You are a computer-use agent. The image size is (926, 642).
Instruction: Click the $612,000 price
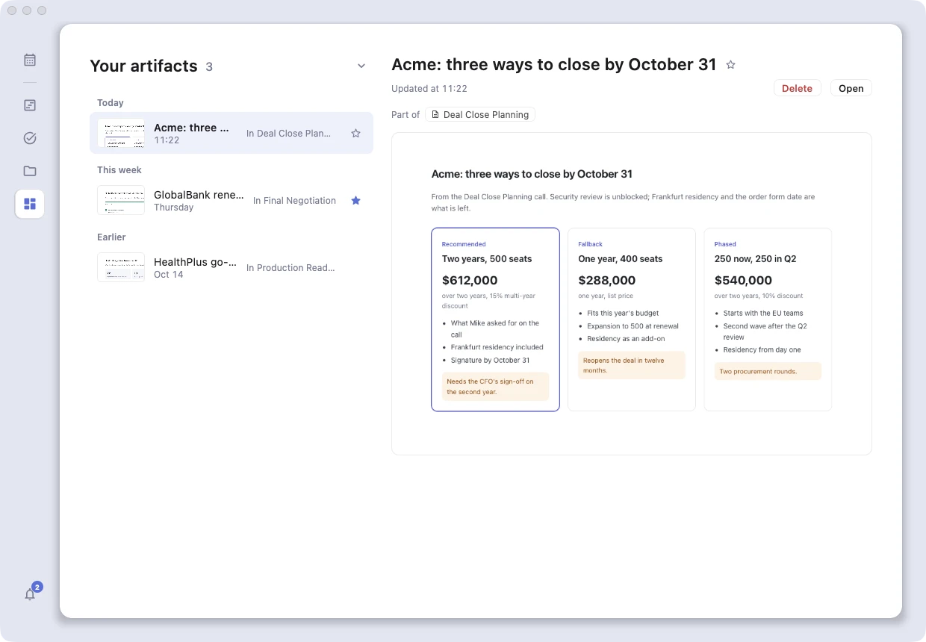(x=470, y=281)
